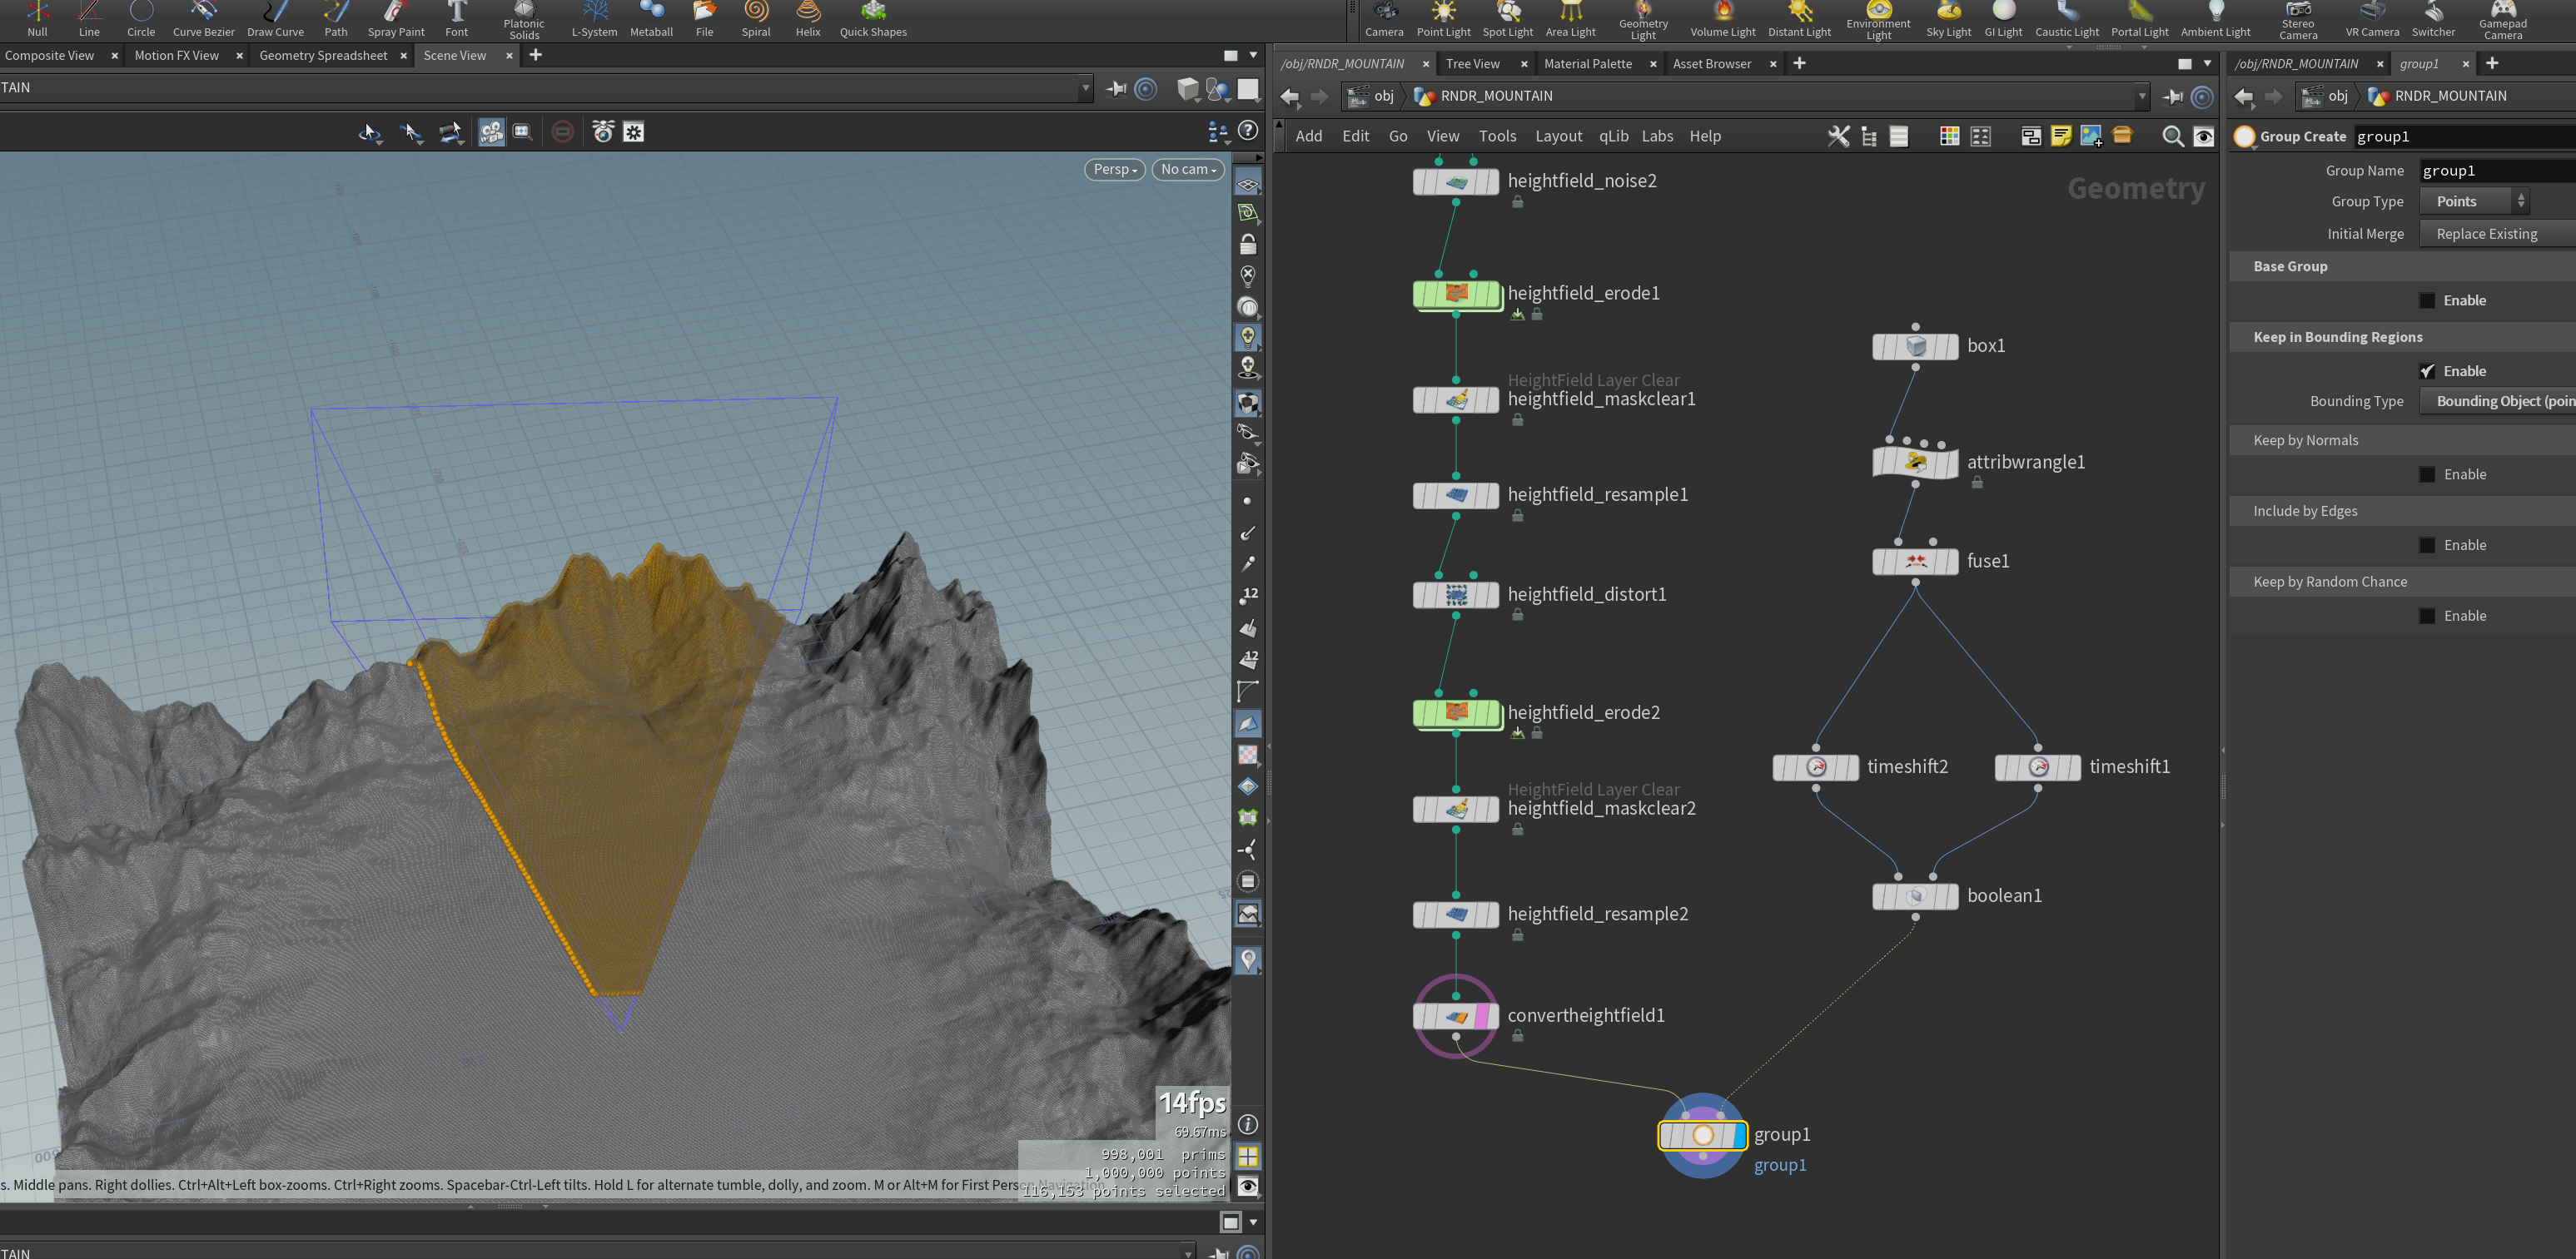Open the No cam camera dropdown
This screenshot has height=1259, width=2576.
(x=1187, y=170)
